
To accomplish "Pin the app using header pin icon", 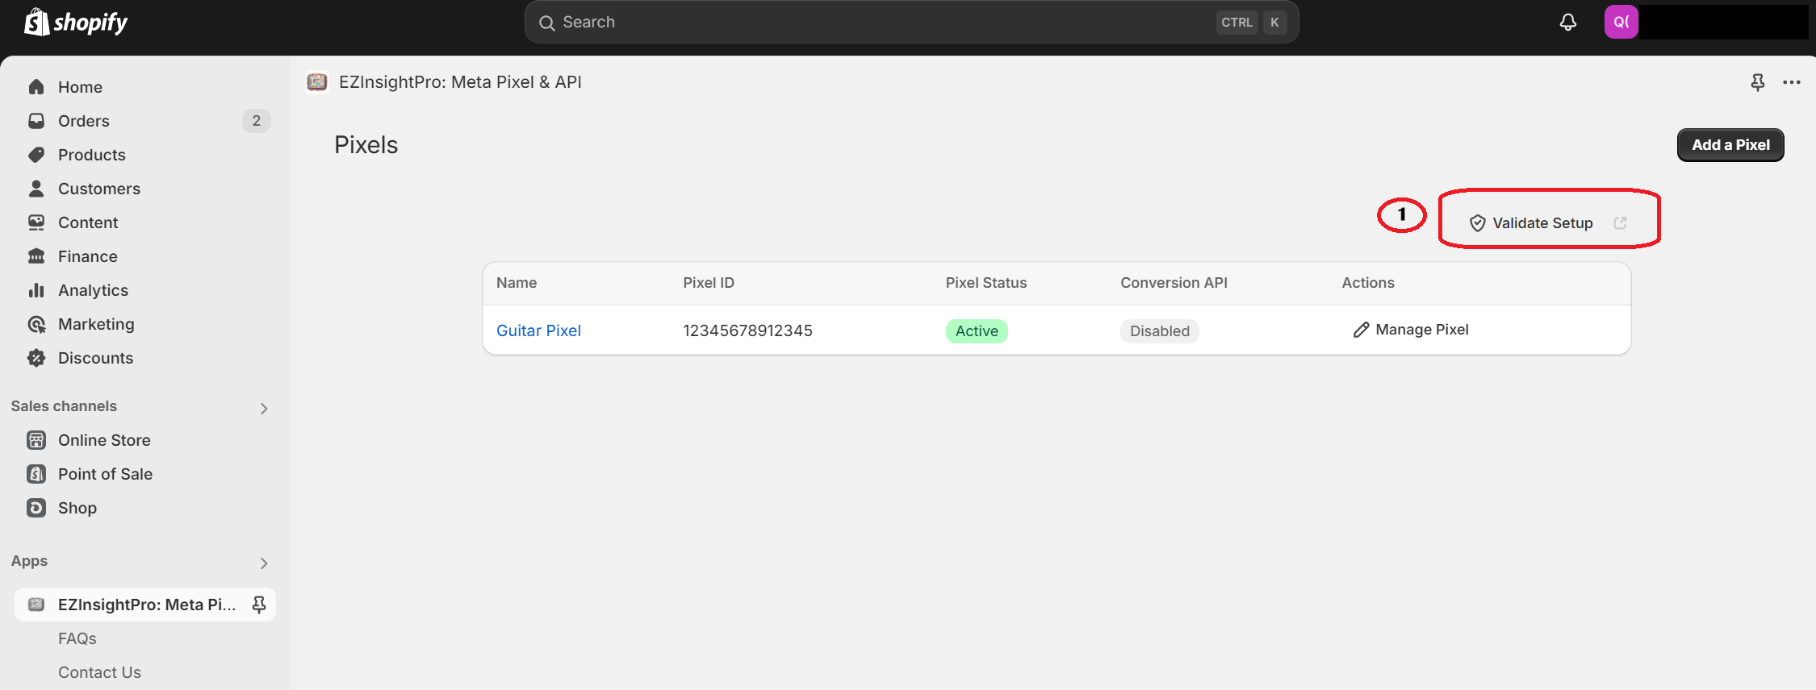I will pyautogui.click(x=1757, y=82).
